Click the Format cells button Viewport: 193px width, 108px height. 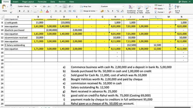(x=160, y=12)
